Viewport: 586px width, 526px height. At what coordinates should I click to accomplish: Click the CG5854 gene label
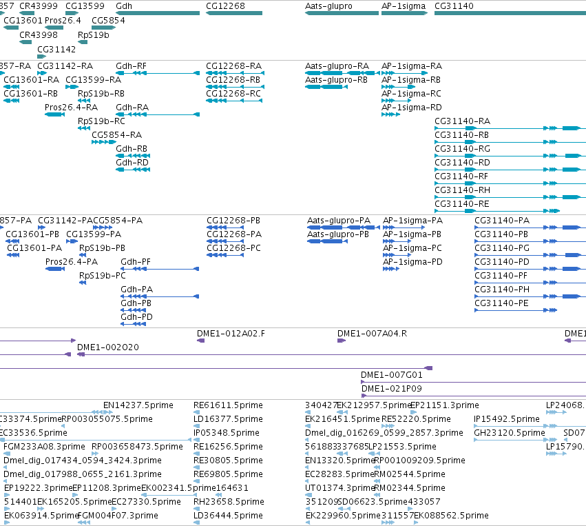coord(108,21)
